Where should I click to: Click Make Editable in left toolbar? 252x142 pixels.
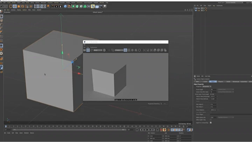click(1, 12)
